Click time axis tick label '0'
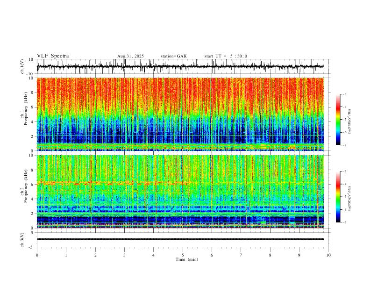This screenshot has height=286, width=370. click(37, 255)
